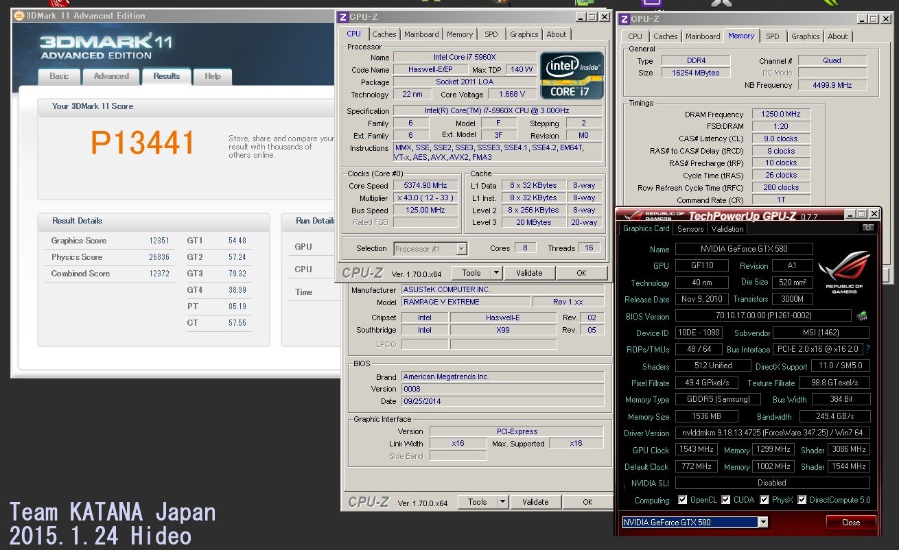Select CPU tab in CPU-Z Memory window

coord(635,36)
